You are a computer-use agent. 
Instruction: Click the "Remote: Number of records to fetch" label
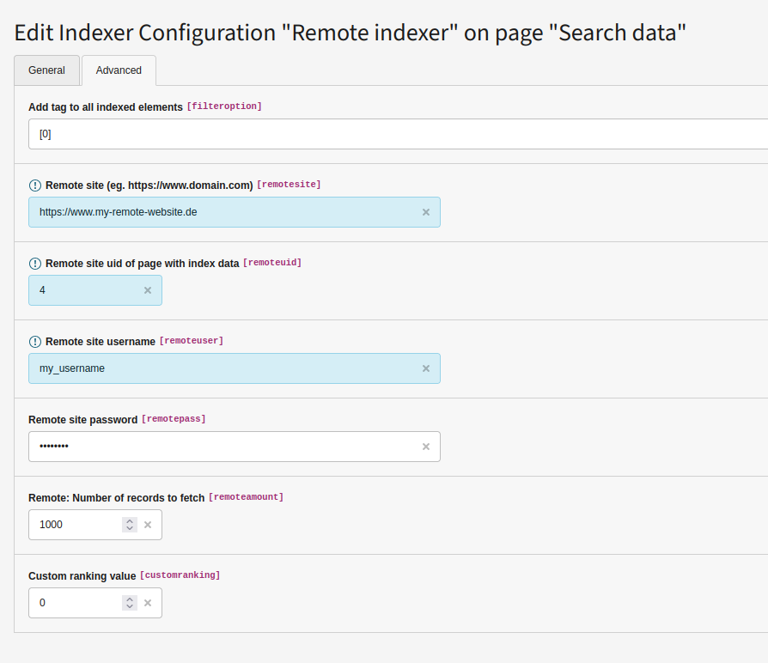coord(117,498)
